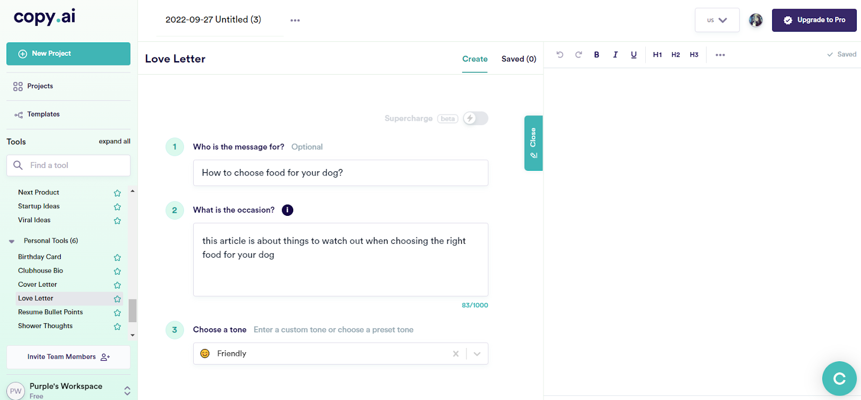Viewport: 861px width, 400px height.
Task: Toggle the Supercharge beta switch
Action: [476, 118]
